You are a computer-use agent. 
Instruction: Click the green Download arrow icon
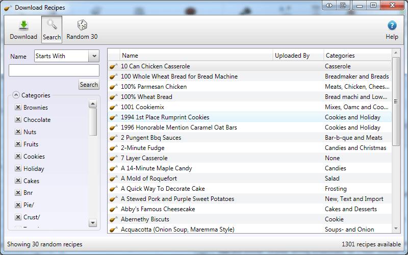23,25
